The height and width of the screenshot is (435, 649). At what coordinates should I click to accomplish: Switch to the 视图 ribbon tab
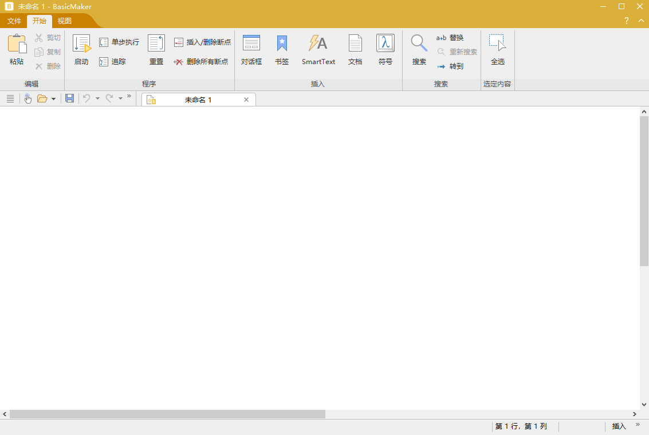coord(64,21)
